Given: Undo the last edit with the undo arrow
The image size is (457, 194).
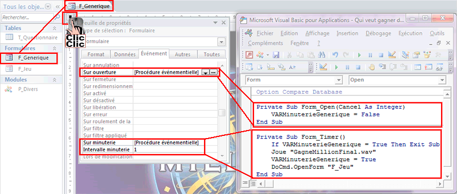Looking at the screenshot, I should coord(335,55).
